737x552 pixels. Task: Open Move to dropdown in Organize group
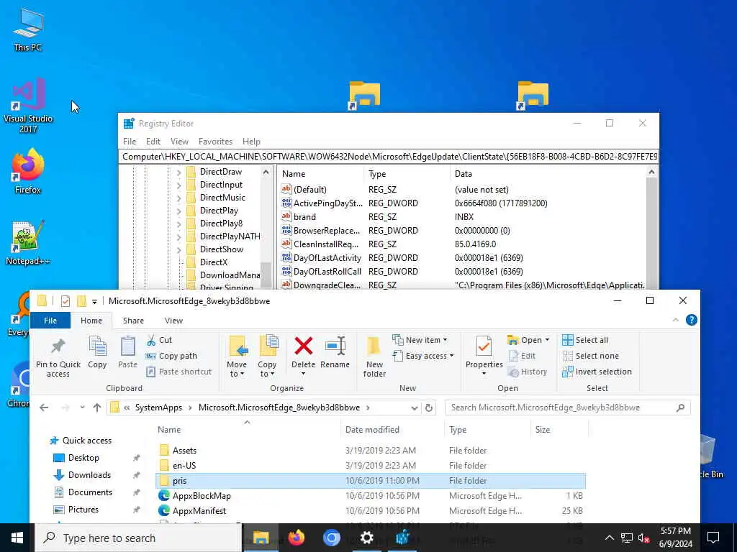coord(236,369)
